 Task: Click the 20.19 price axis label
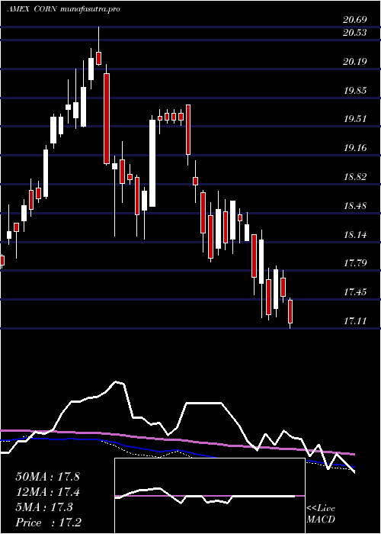point(355,62)
